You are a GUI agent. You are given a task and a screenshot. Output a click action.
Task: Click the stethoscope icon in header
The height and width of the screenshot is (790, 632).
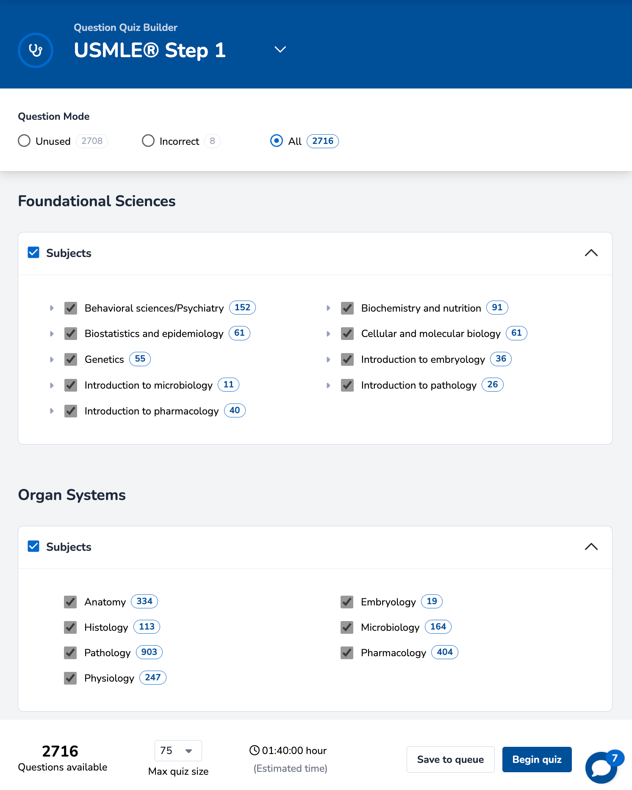(x=36, y=50)
